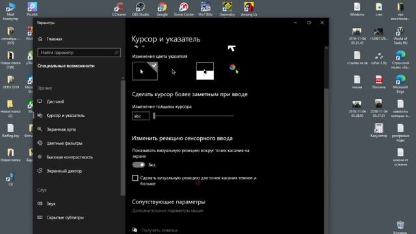The height and width of the screenshot is (234, 416).
Task: Choose the black pointer color option
Action: coord(174,71)
